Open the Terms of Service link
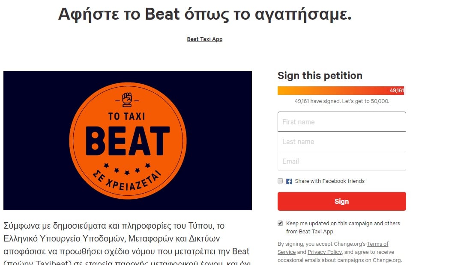 377,244
